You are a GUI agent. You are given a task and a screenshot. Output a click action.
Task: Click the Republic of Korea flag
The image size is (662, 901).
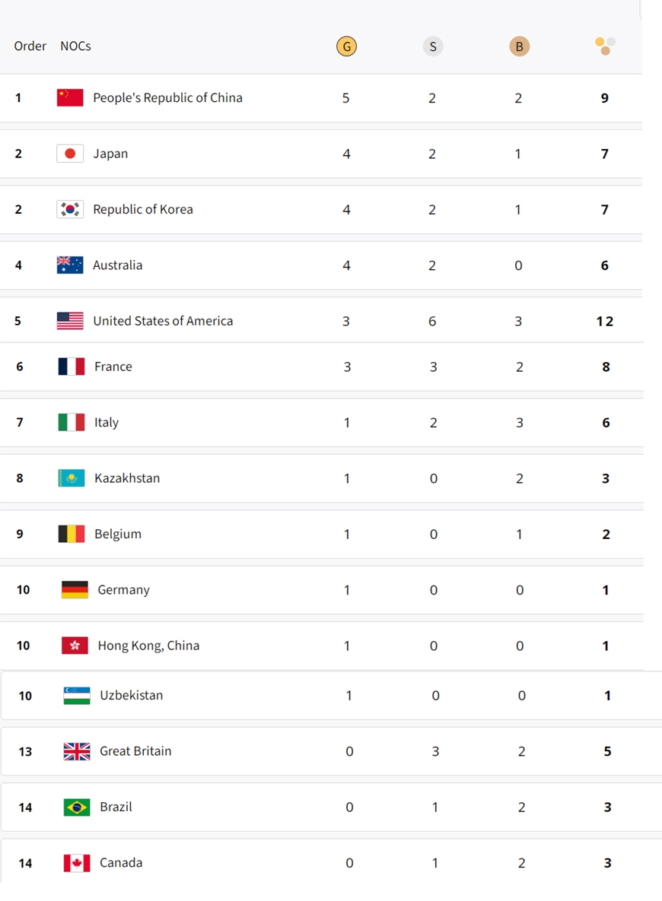(70, 209)
